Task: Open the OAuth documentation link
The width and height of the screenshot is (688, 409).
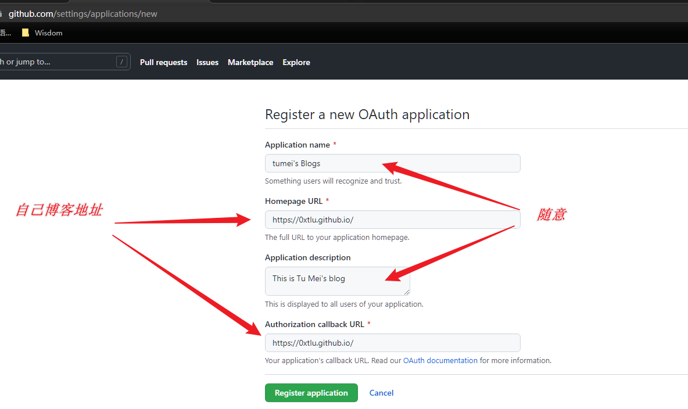Action: click(440, 361)
